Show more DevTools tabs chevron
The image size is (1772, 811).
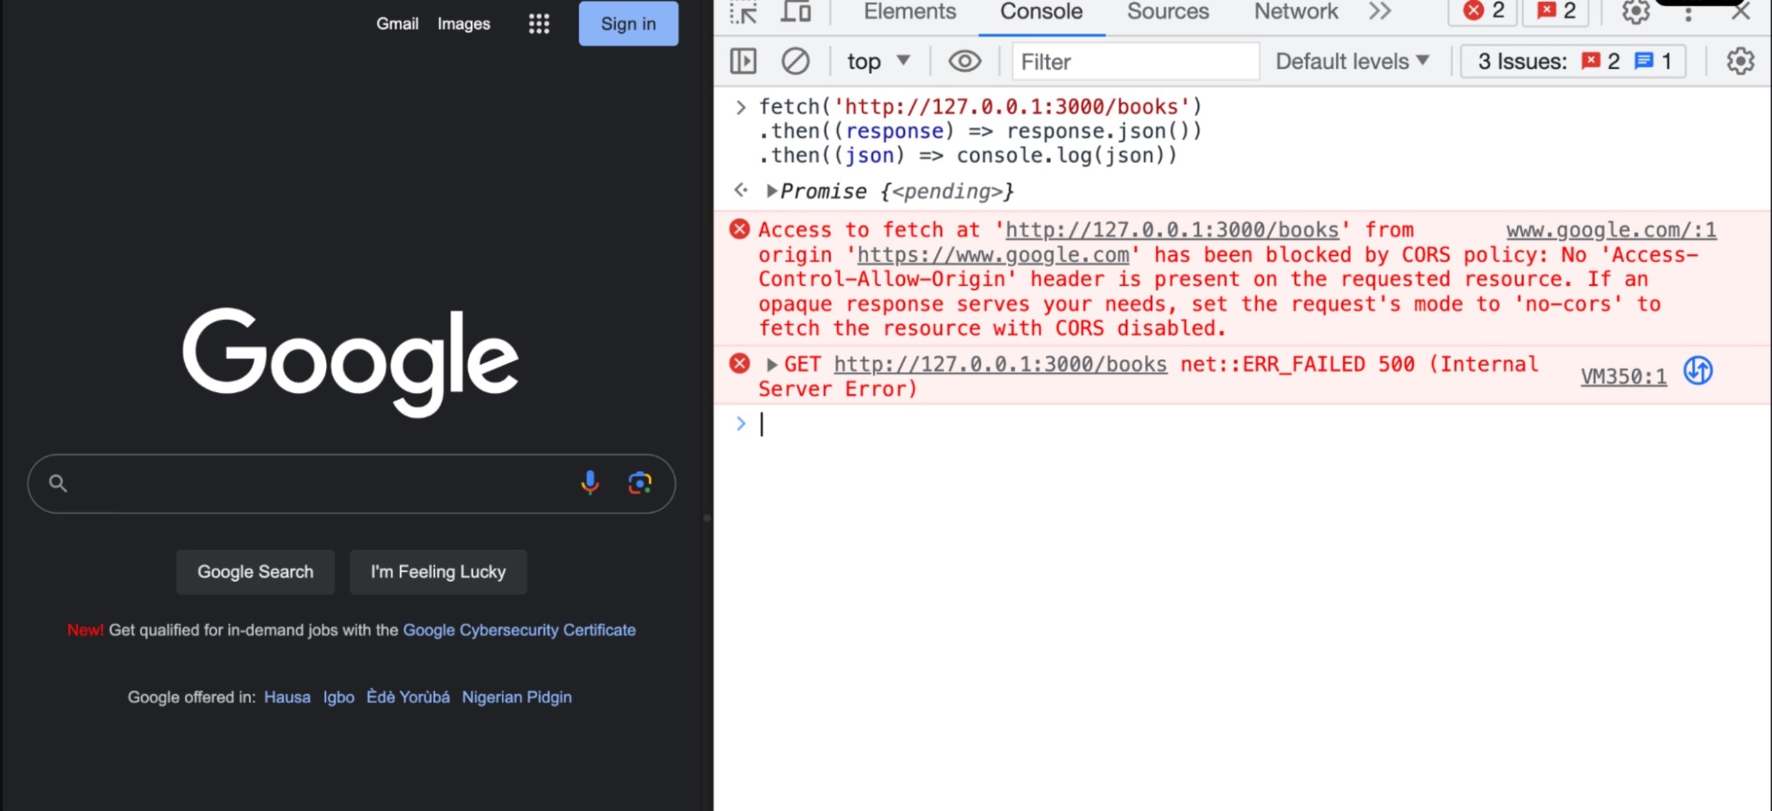1380,12
